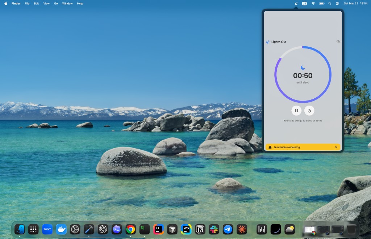371x239 pixels.
Task: Launch Google Chrome from the Dock
Action: (x=130, y=229)
